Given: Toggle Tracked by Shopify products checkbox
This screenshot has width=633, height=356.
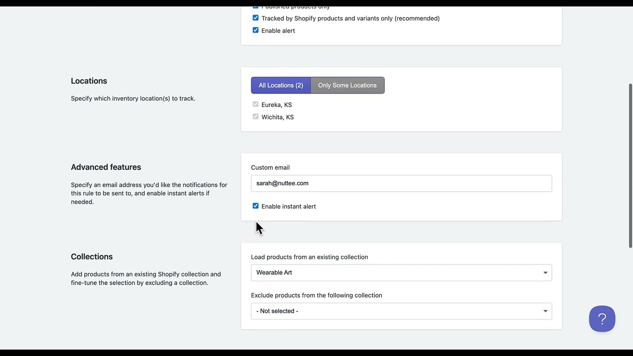Looking at the screenshot, I should pos(256,18).
